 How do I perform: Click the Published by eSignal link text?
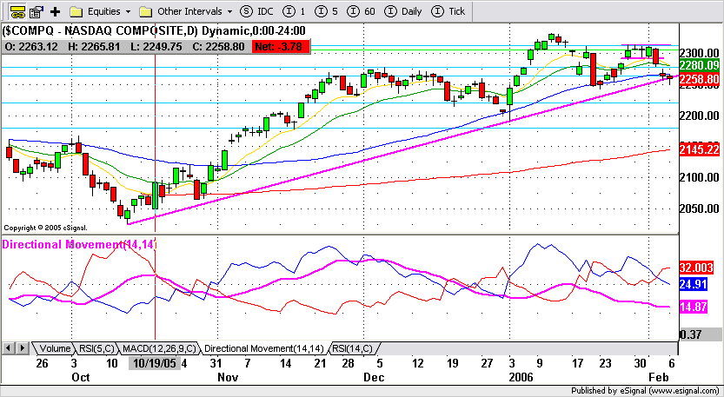[x=645, y=391]
